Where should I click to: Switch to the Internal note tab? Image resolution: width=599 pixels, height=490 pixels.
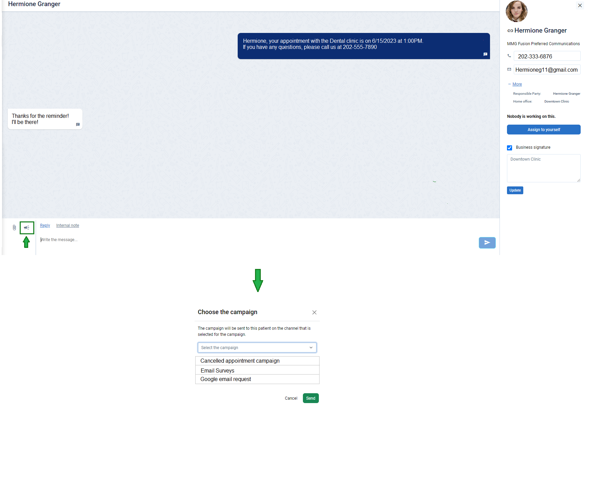(x=68, y=225)
